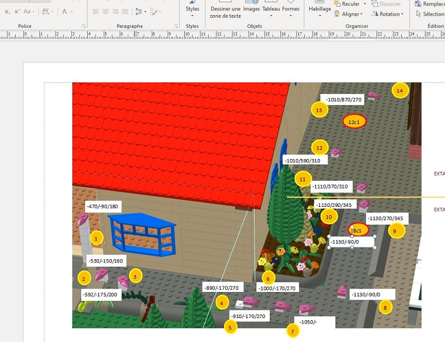Viewport: 445px width, 342px height.
Task: Select the yellow circle labeled 12
Action: [319, 148]
